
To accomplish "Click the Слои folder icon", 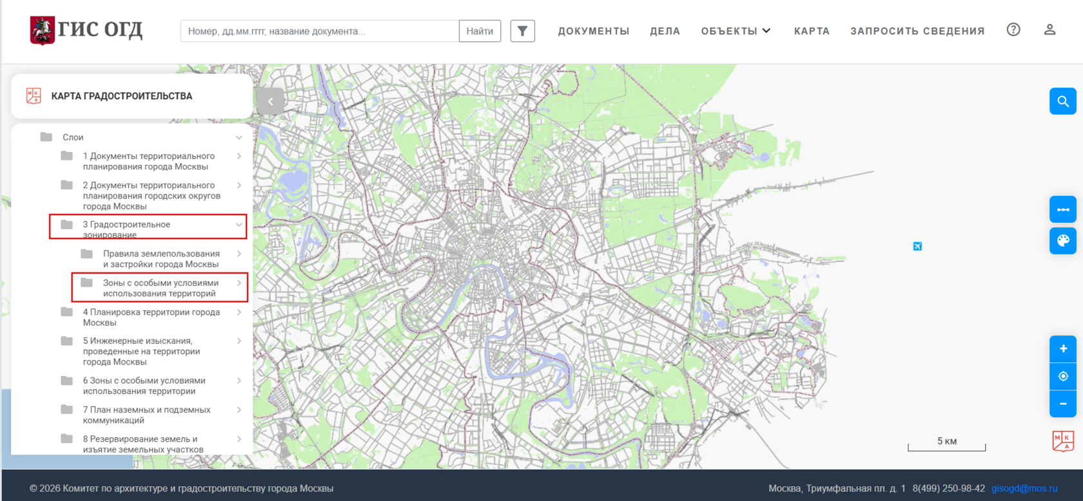I will [x=46, y=137].
